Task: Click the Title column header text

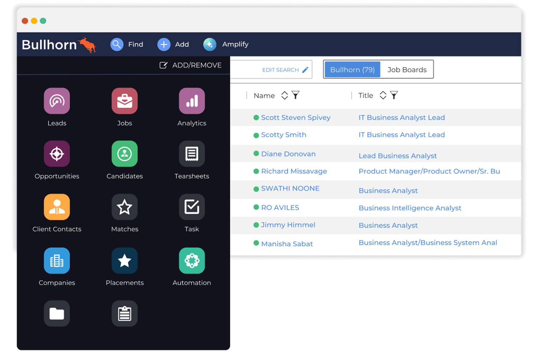Action: pyautogui.click(x=366, y=95)
